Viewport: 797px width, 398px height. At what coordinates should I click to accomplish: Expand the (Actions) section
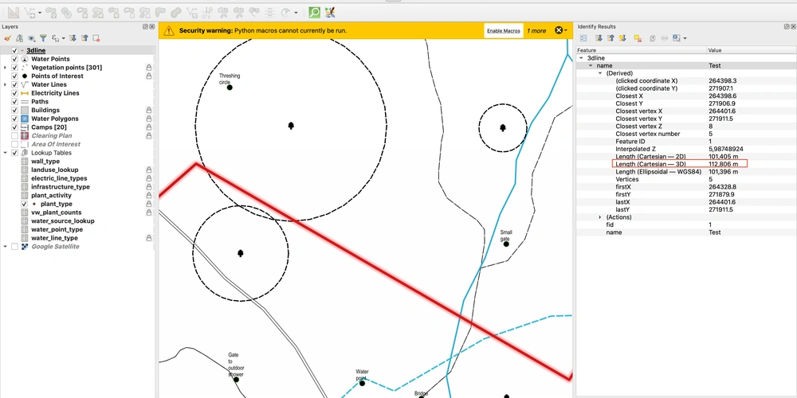point(600,217)
